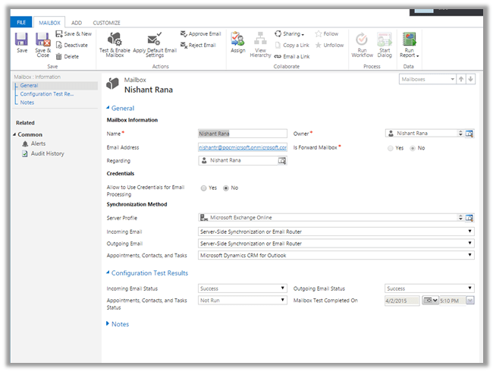Screen dimensions: 493x372
Task: Open the Outgoing Email dropdown
Action: tap(336, 244)
